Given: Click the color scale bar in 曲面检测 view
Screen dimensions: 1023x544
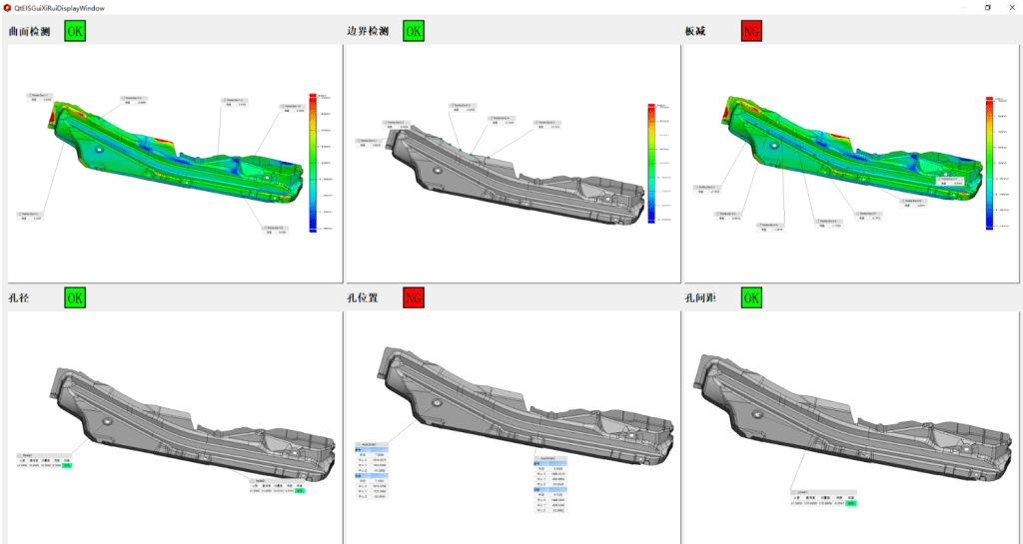Looking at the screenshot, I should (313, 162).
